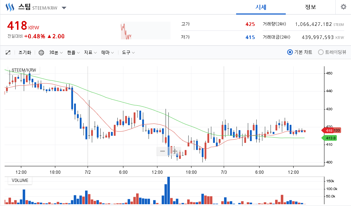Open the STEEM/KRW market selector arrow
The image size is (351, 206).
click(x=64, y=8)
